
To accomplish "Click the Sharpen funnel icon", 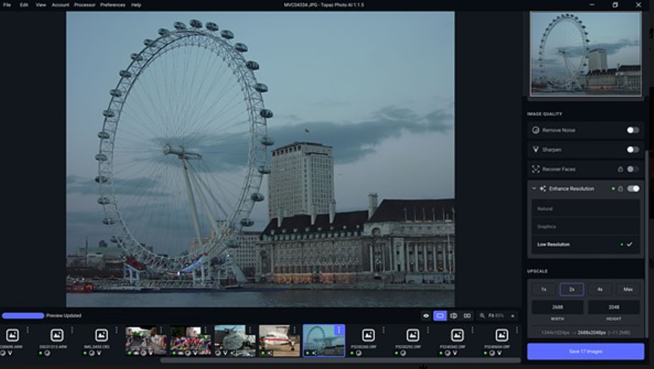I will (535, 150).
